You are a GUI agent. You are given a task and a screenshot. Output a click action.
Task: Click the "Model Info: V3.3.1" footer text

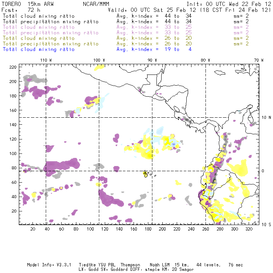click(49, 265)
